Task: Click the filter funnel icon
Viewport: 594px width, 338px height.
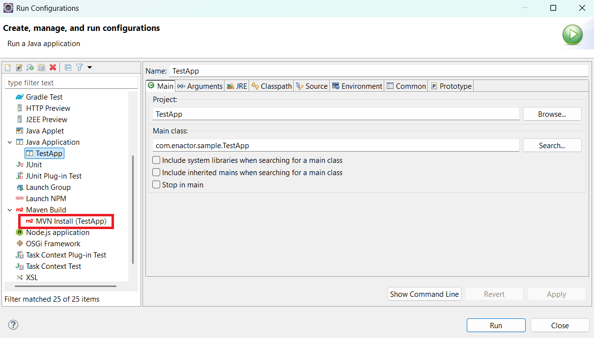Action: click(79, 67)
